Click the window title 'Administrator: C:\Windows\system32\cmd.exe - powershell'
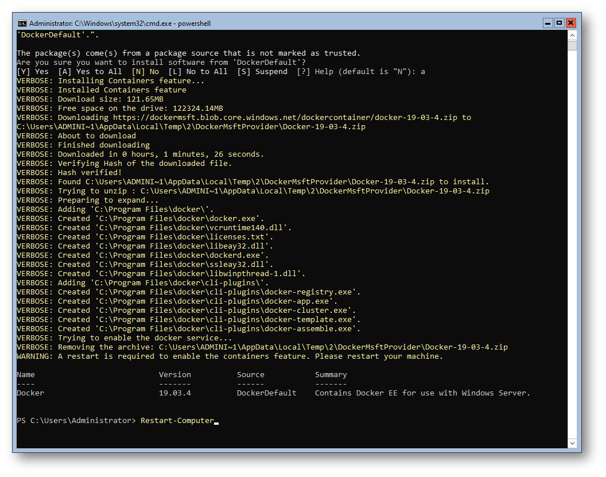 tap(120, 24)
